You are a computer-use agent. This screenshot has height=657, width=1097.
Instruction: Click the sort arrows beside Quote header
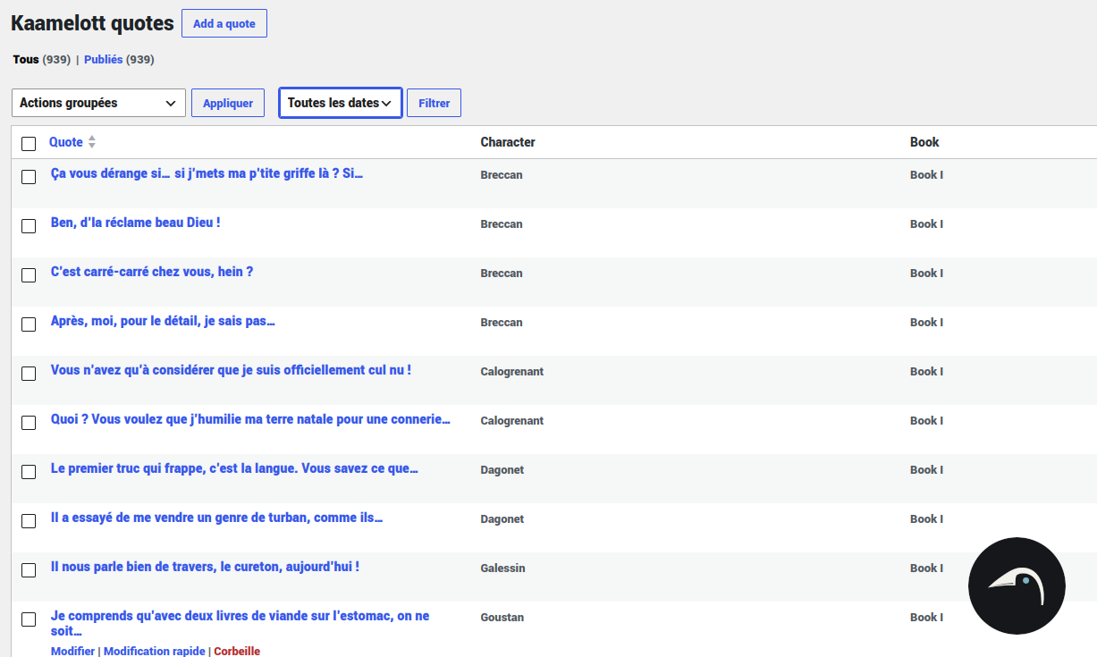[91, 142]
